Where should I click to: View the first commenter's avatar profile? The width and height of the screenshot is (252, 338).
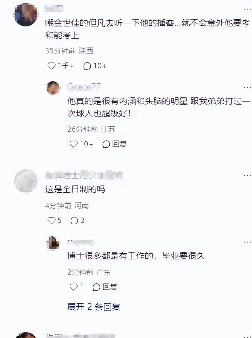26,15
